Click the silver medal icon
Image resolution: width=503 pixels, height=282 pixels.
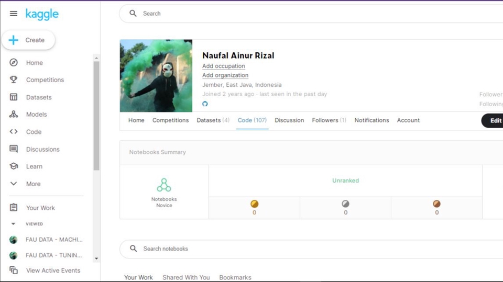coord(345,204)
